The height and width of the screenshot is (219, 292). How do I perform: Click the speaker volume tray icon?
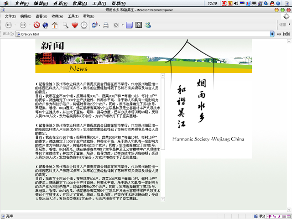click(236, 3)
